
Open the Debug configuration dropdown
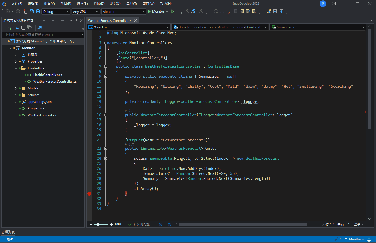tap(56, 11)
